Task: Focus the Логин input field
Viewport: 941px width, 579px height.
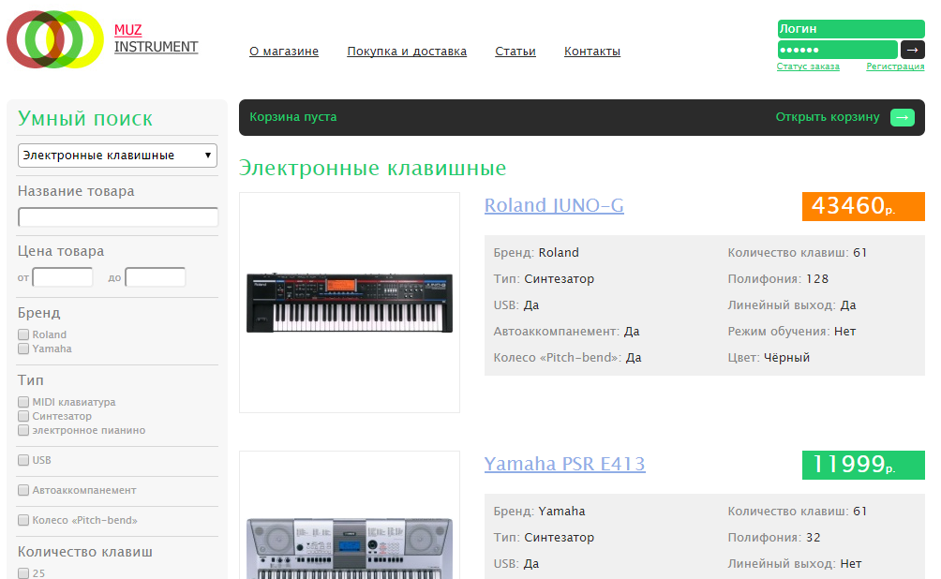Action: coord(851,29)
